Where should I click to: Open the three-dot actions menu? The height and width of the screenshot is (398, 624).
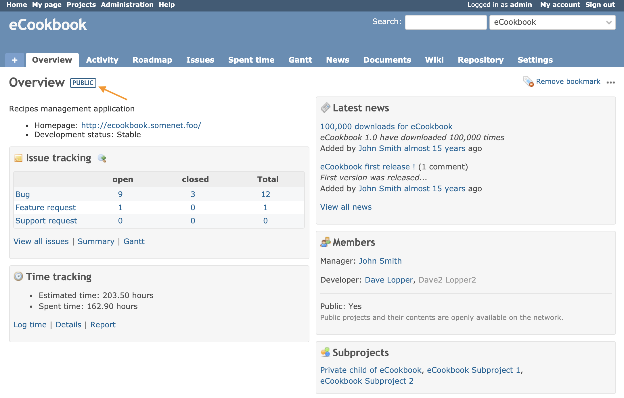tap(610, 82)
